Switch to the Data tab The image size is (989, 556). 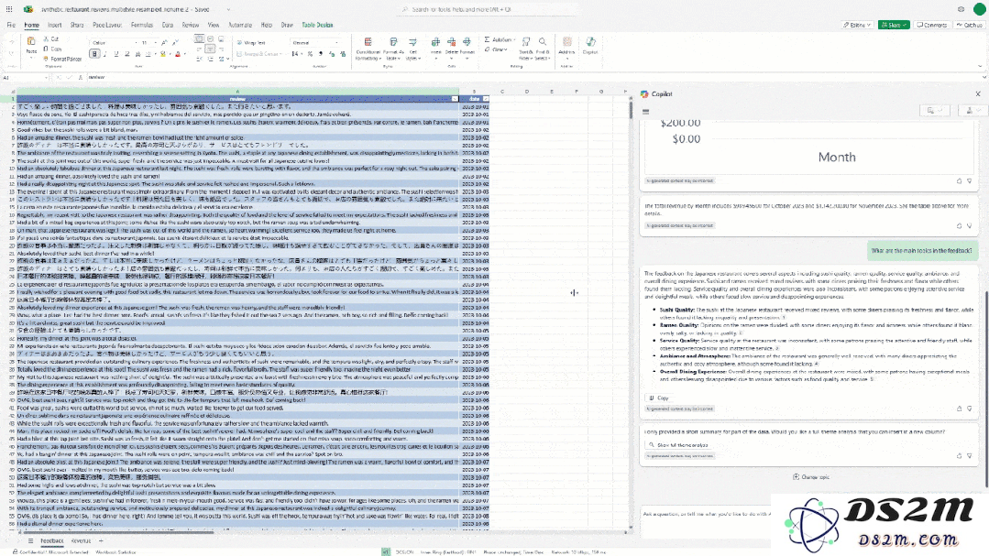[167, 26]
